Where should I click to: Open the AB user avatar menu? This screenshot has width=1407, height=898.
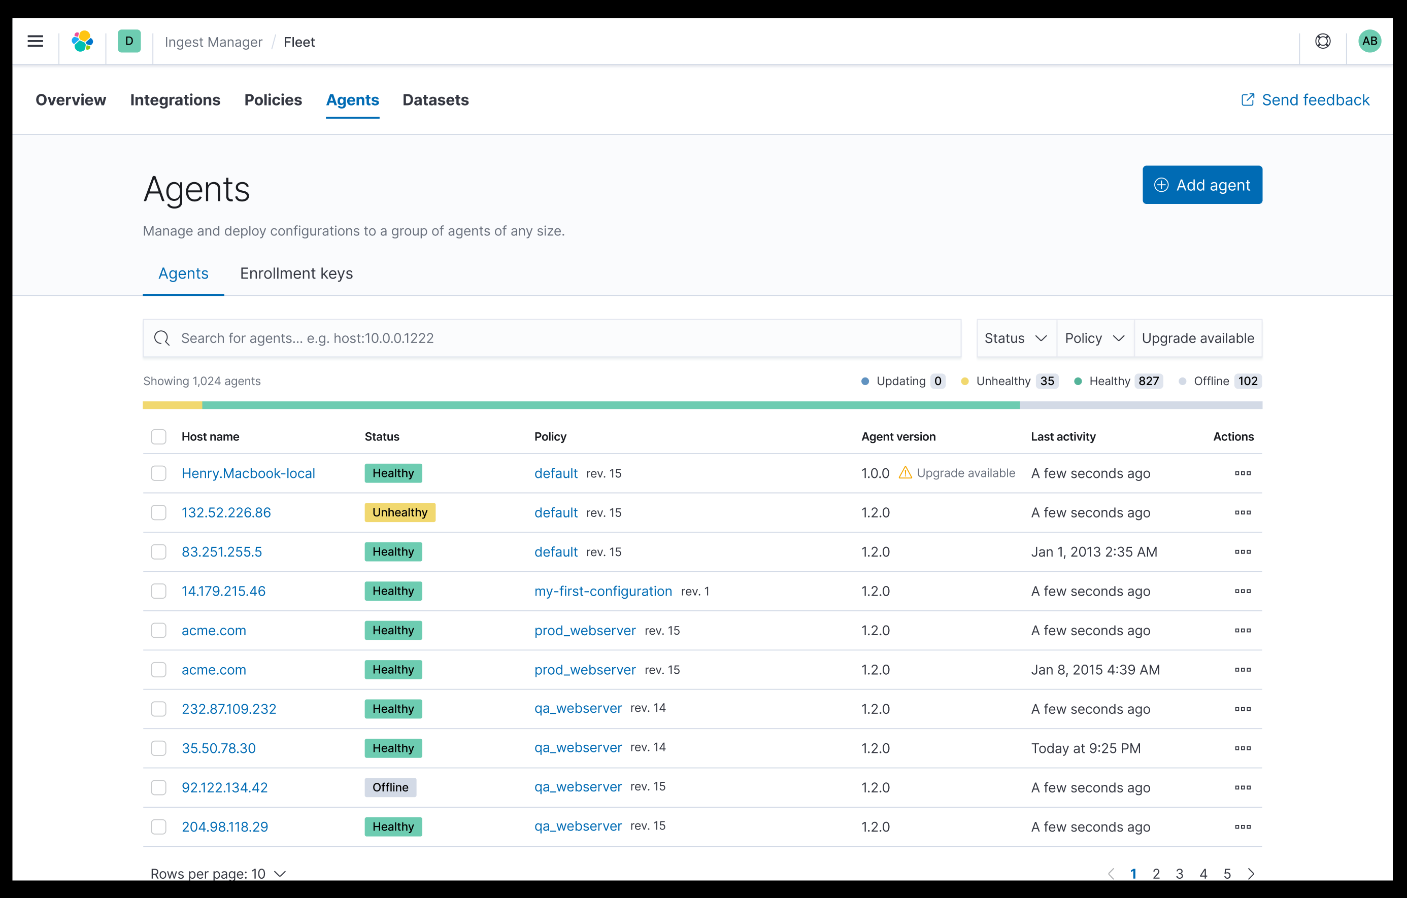point(1370,41)
